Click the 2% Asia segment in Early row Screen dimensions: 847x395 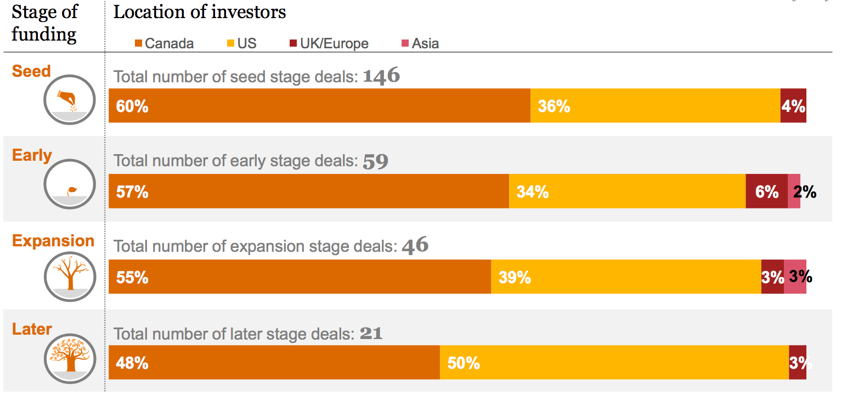(x=794, y=191)
